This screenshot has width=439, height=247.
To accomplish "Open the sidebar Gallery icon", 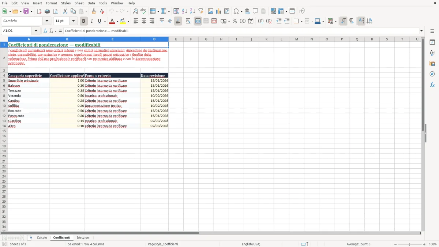I will [432, 64].
